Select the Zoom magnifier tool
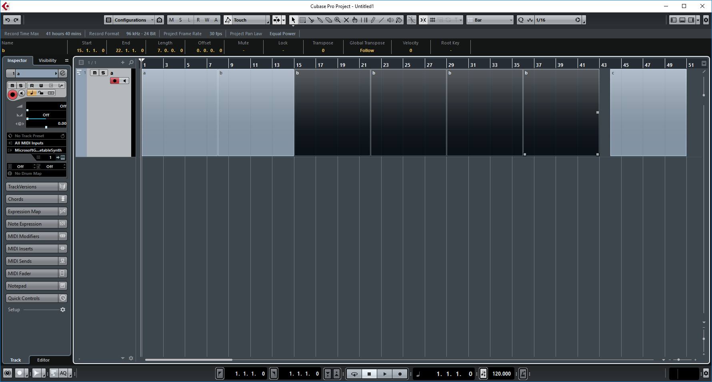Screen dimensions: 712x382 point(338,20)
